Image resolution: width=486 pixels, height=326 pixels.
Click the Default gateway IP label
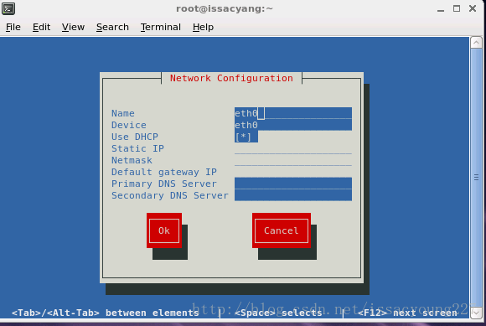[164, 172]
